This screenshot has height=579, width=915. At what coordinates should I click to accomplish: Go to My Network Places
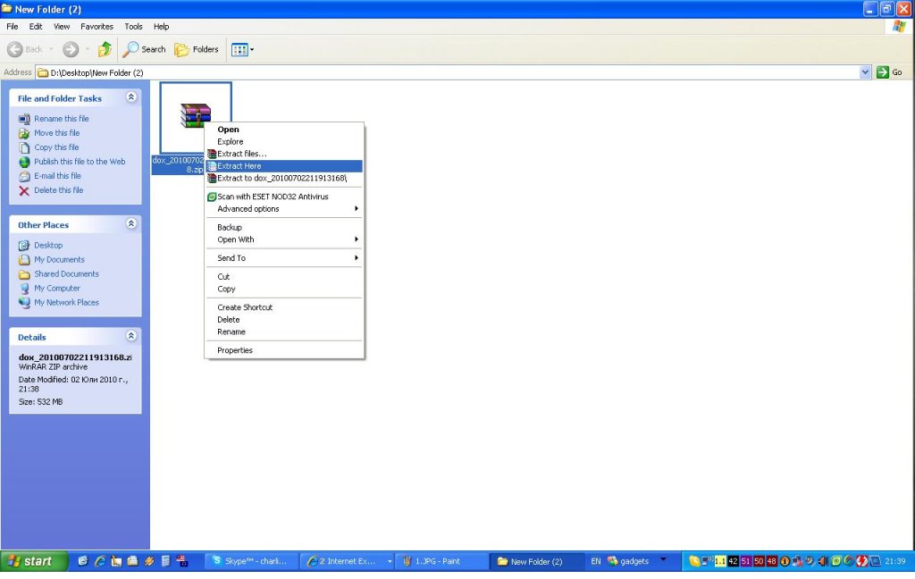66,302
